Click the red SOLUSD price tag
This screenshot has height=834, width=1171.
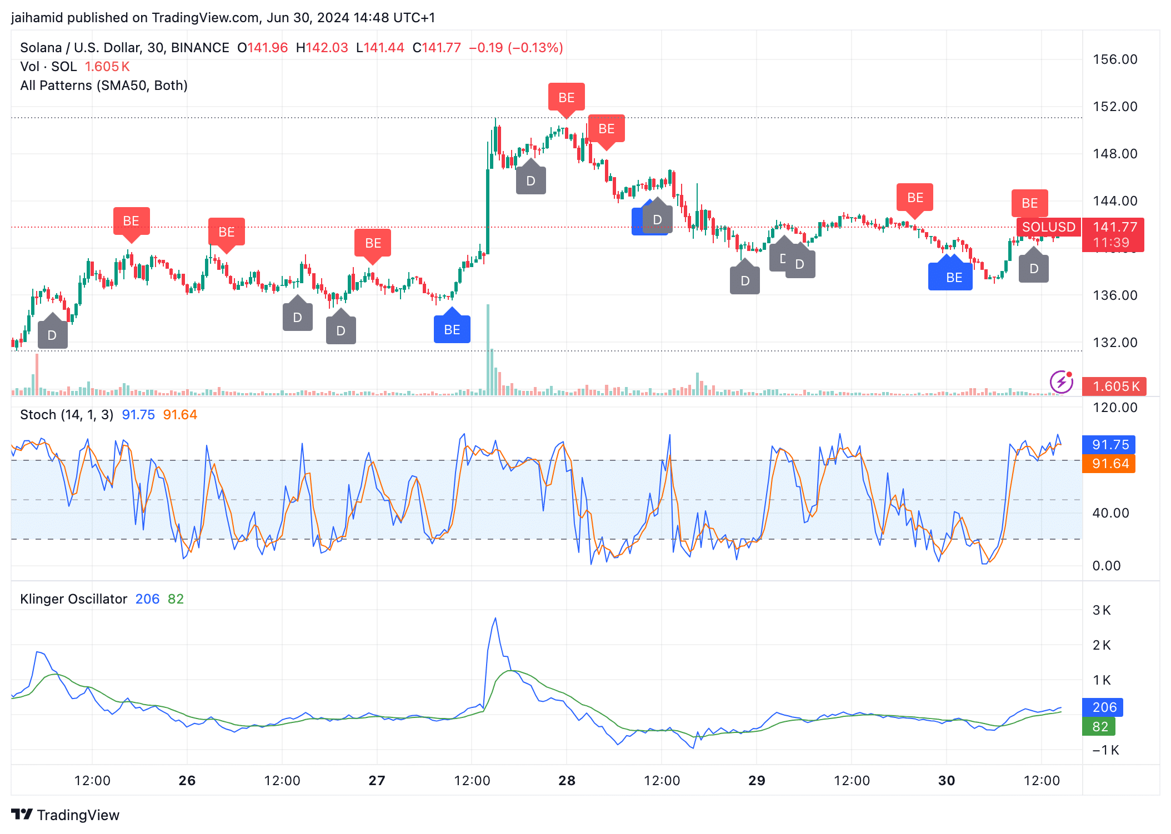click(x=1049, y=227)
